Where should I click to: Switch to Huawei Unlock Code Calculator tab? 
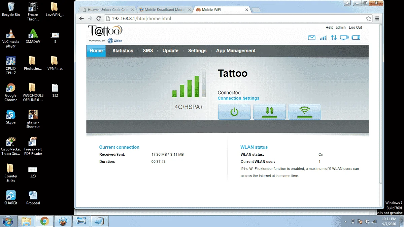(107, 10)
